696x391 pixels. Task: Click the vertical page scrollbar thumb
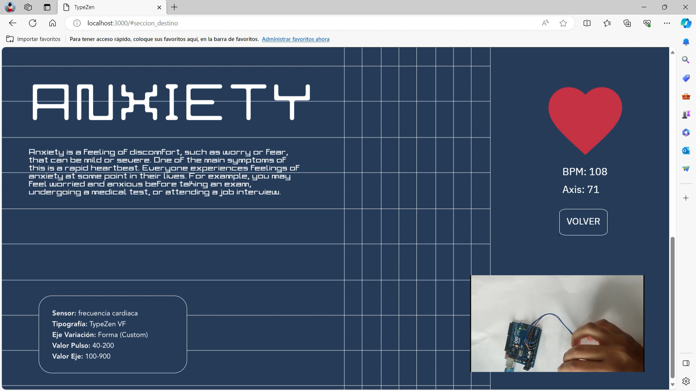click(672, 308)
